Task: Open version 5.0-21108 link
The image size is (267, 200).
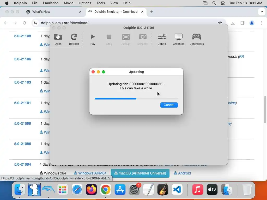Action: (x=23, y=36)
